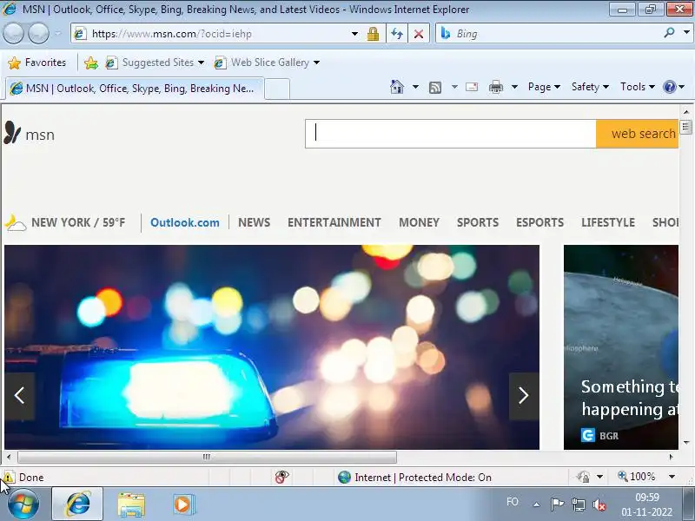Open Windows Explorer from taskbar

tap(131, 505)
